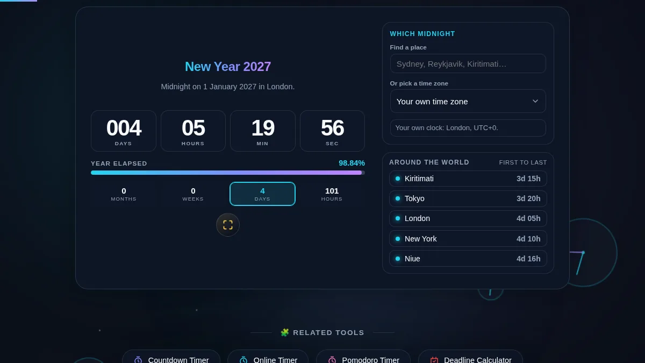Focus the Find a place search field
This screenshot has height=363, width=645.
[x=468, y=63]
